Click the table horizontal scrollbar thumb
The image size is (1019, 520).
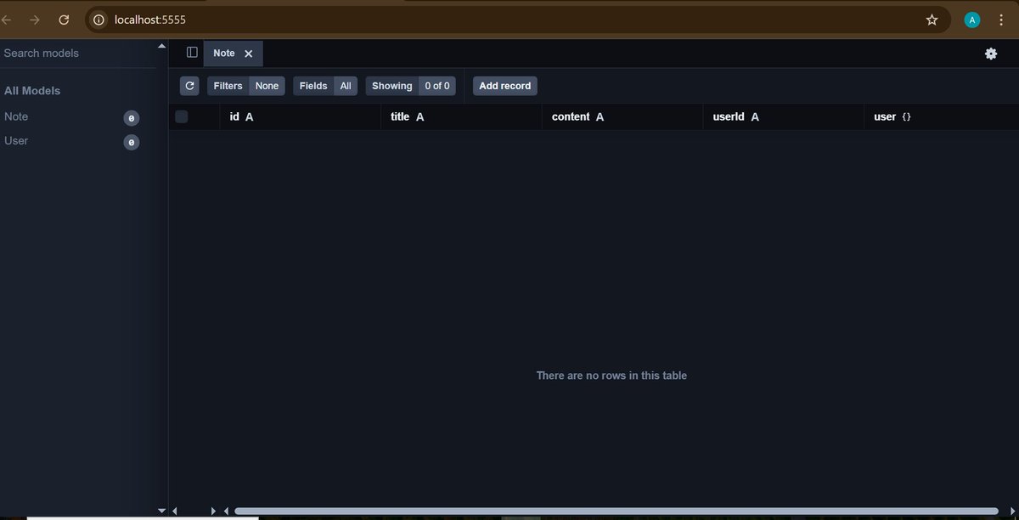point(616,511)
